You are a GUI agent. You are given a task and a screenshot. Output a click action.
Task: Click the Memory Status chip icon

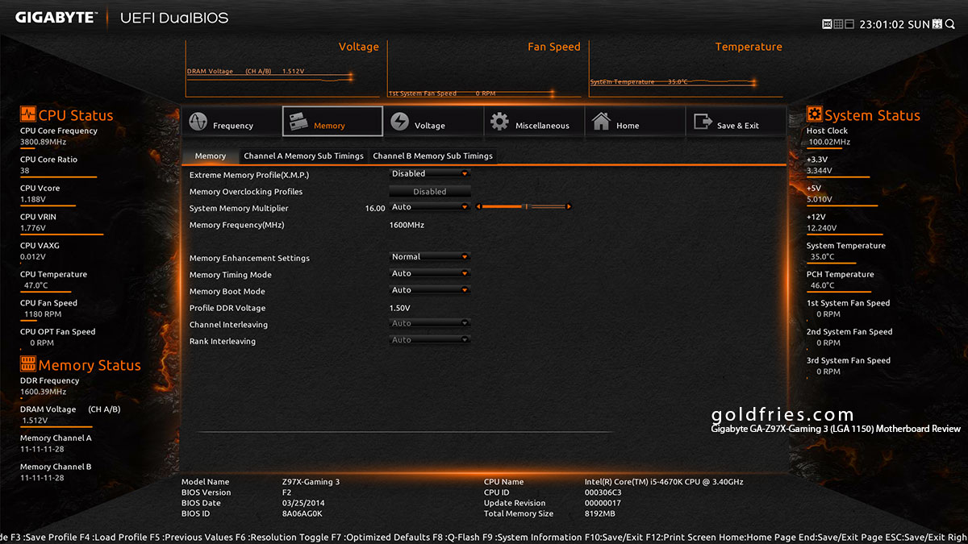tap(28, 364)
